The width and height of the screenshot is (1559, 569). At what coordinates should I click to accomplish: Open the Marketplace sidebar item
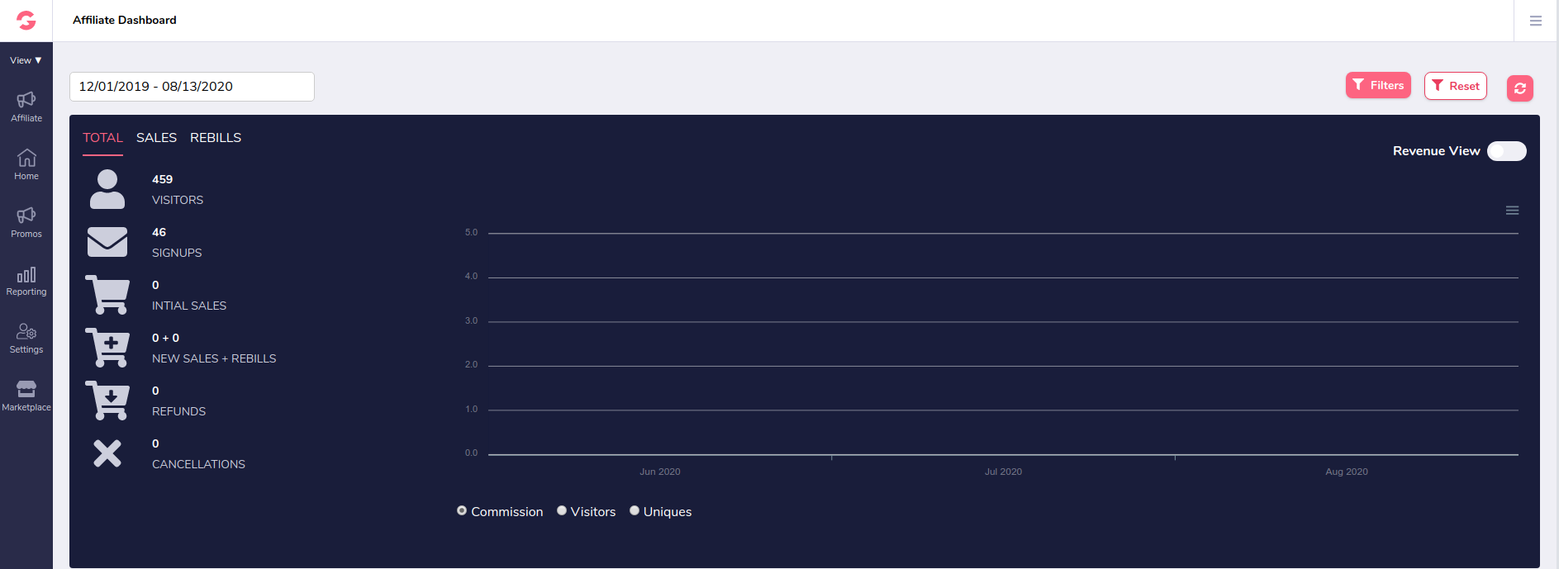pyautogui.click(x=26, y=396)
